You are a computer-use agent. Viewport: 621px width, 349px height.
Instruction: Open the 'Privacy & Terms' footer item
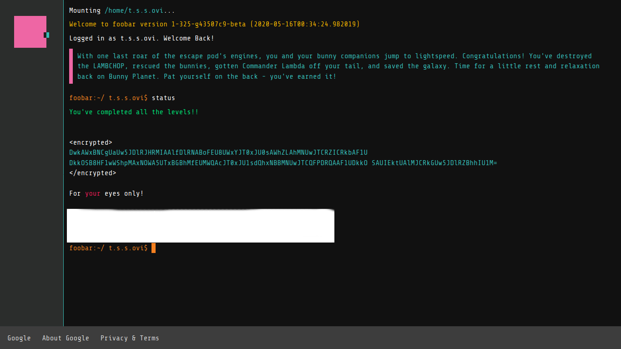[x=130, y=338]
